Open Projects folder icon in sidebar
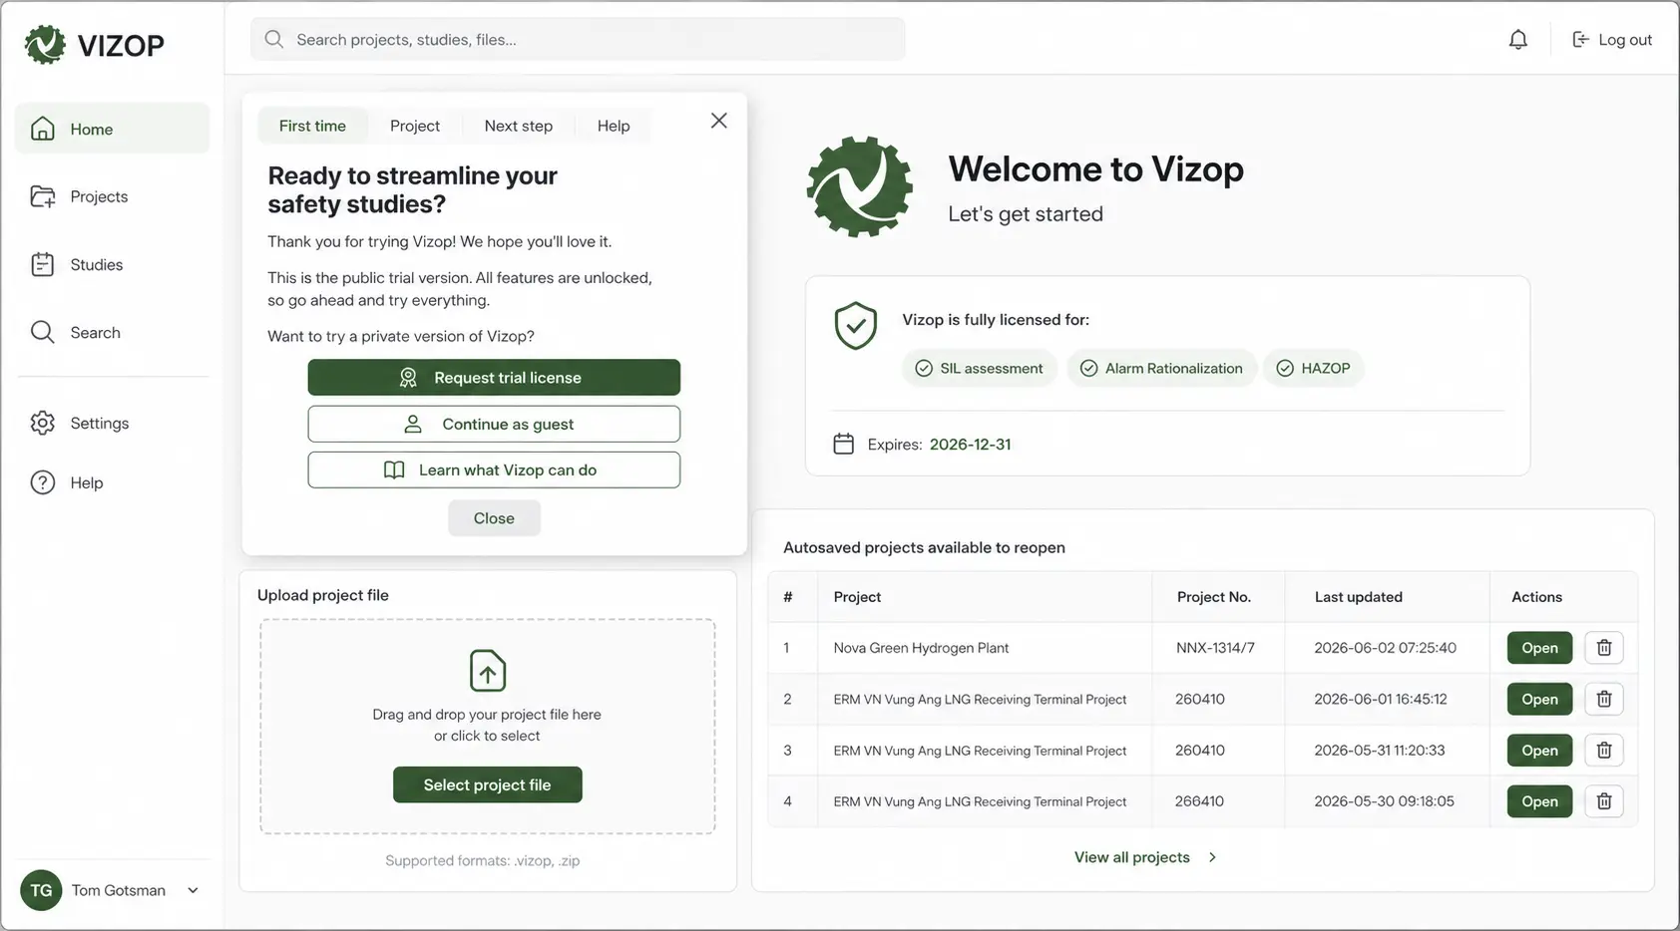Viewport: 1680px width, 931px height. (x=43, y=196)
